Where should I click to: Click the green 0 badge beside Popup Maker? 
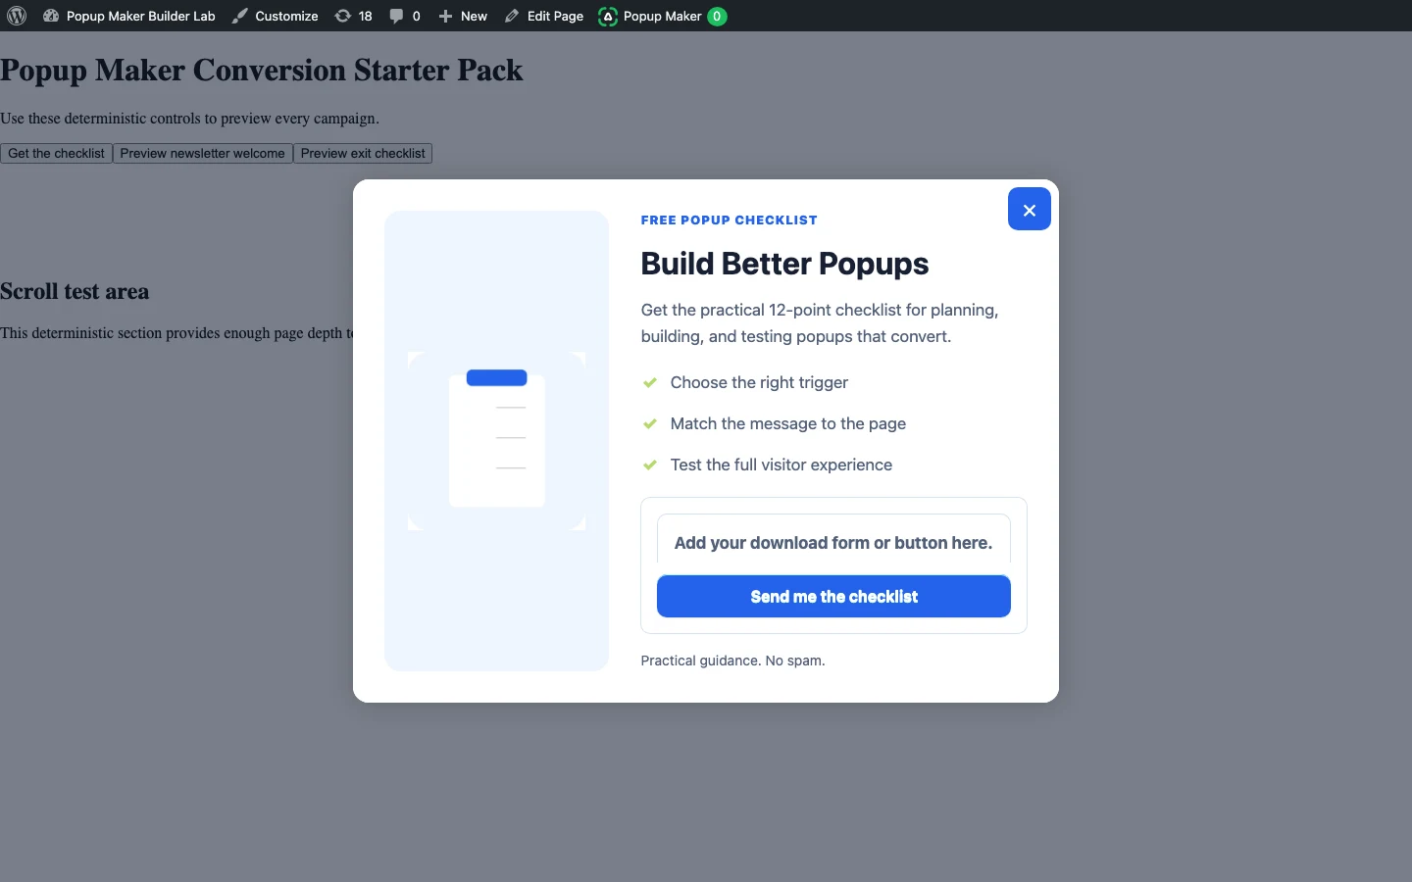(717, 16)
